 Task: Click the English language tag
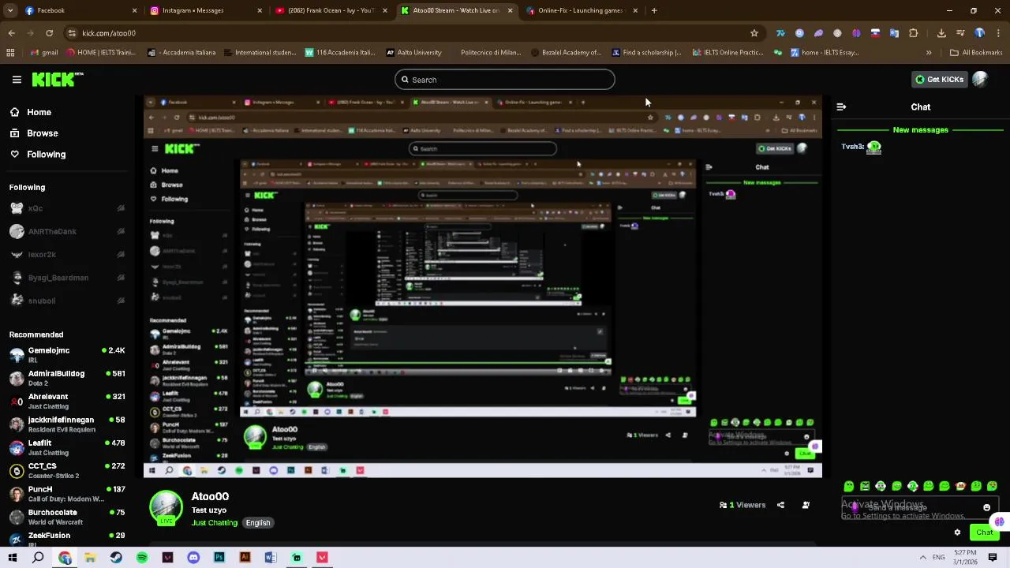258,523
